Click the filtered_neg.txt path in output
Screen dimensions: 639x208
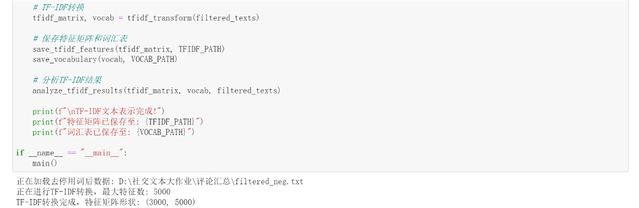pos(273,181)
